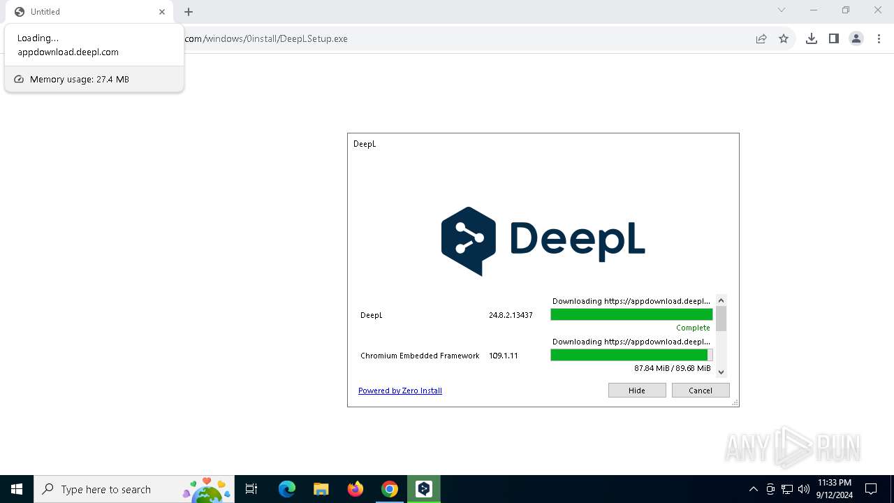Open Chrome downloads tray icon
Viewport: 894px width, 503px height.
pyautogui.click(x=812, y=38)
